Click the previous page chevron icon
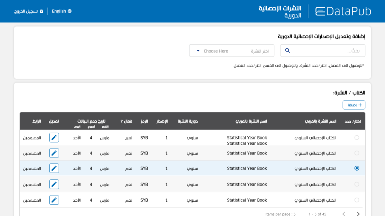 (343, 214)
